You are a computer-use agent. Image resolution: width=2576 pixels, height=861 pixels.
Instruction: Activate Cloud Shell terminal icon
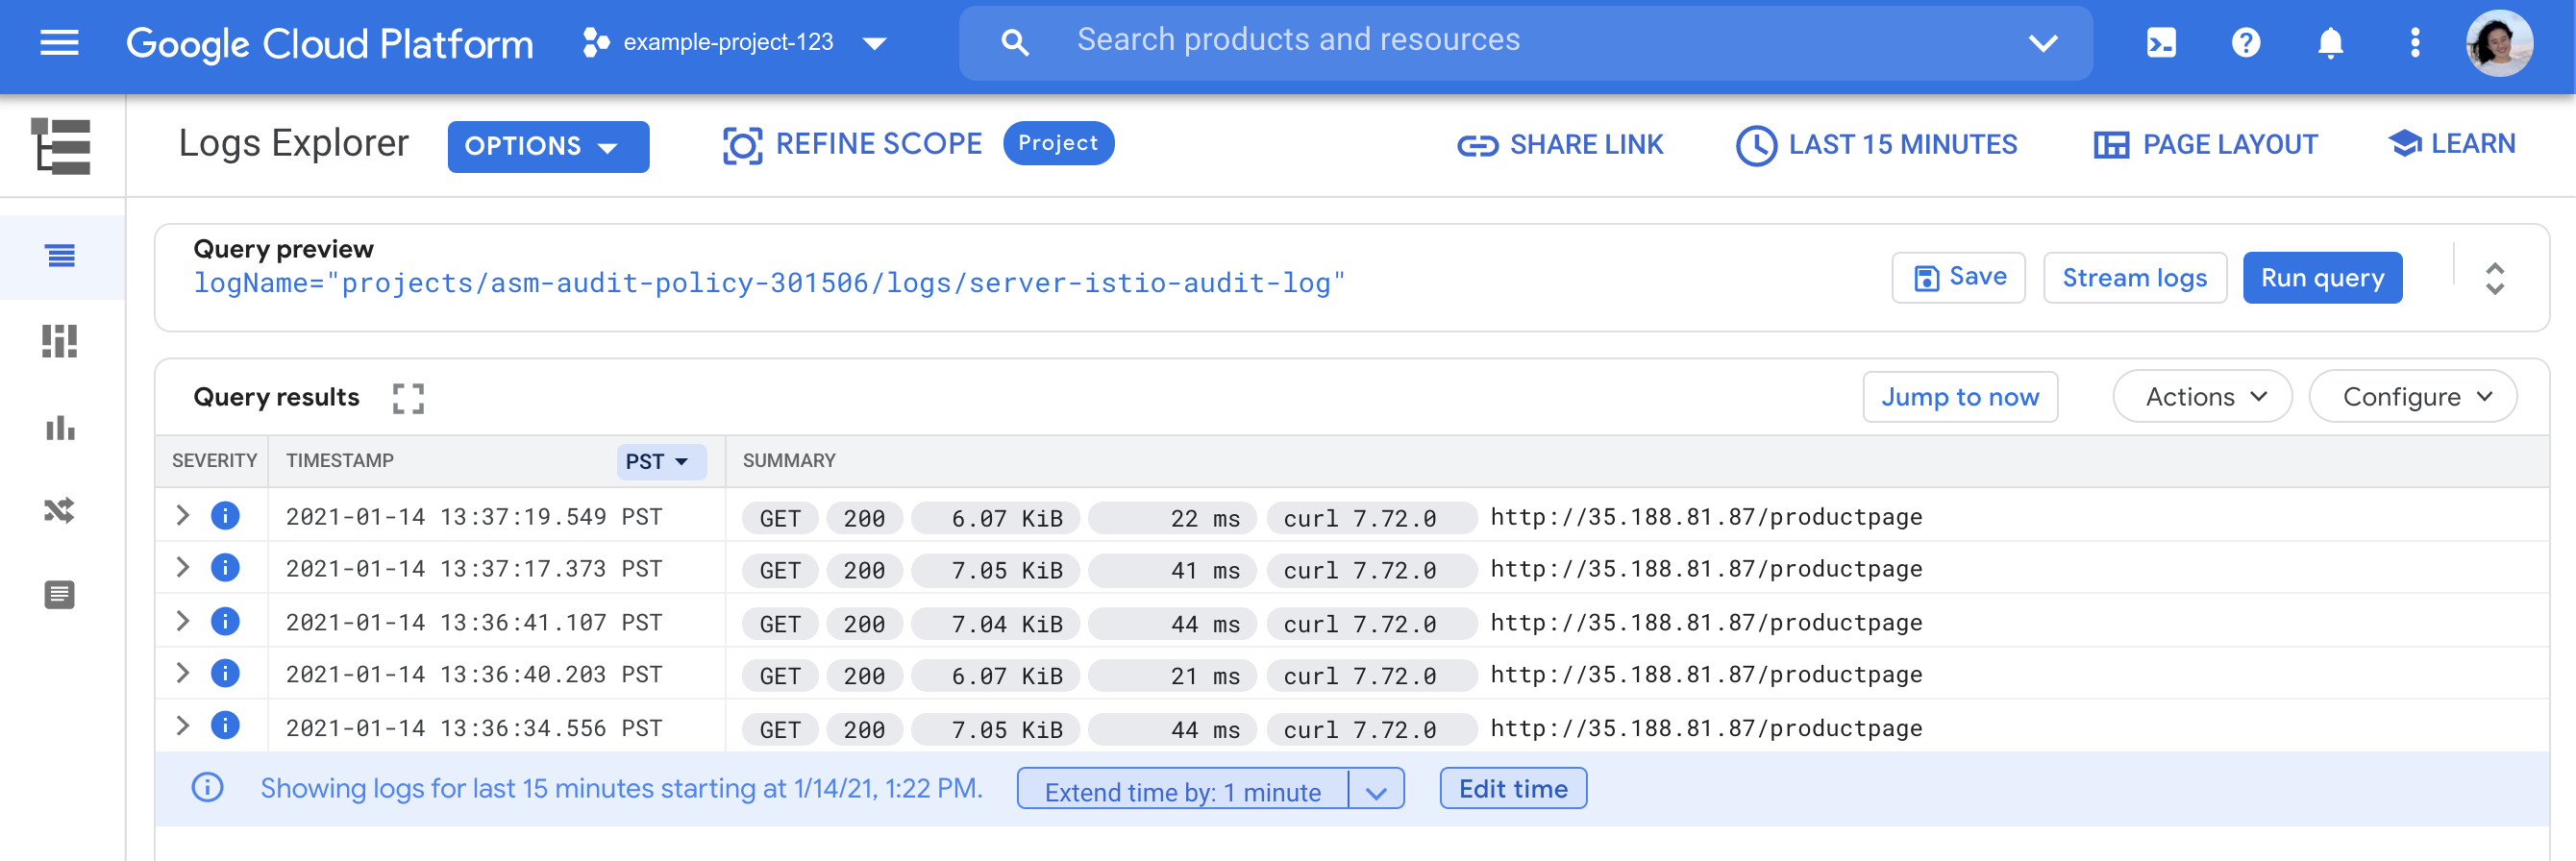coord(2160,42)
